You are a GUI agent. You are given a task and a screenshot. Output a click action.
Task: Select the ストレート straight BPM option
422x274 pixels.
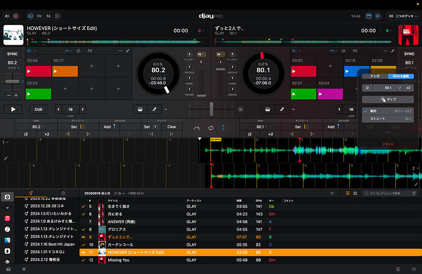(x=388, y=119)
